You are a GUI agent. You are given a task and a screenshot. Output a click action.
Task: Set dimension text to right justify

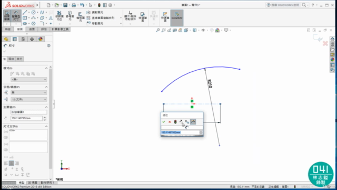(17, 163)
